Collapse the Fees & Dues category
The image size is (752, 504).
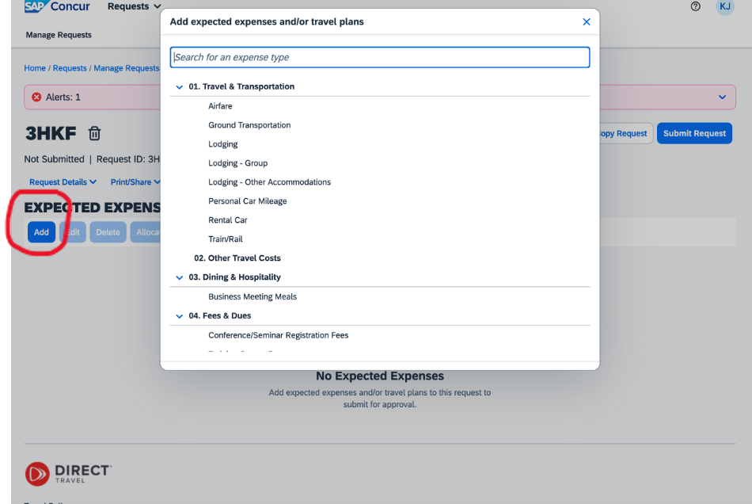[x=180, y=316]
